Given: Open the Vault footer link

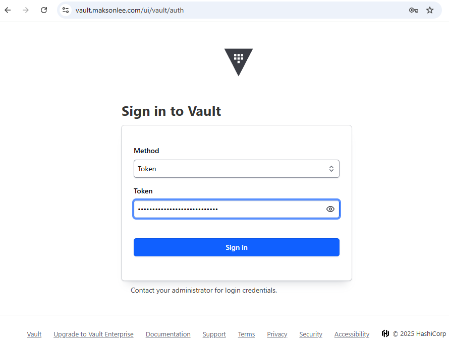Looking at the screenshot, I should click(34, 334).
